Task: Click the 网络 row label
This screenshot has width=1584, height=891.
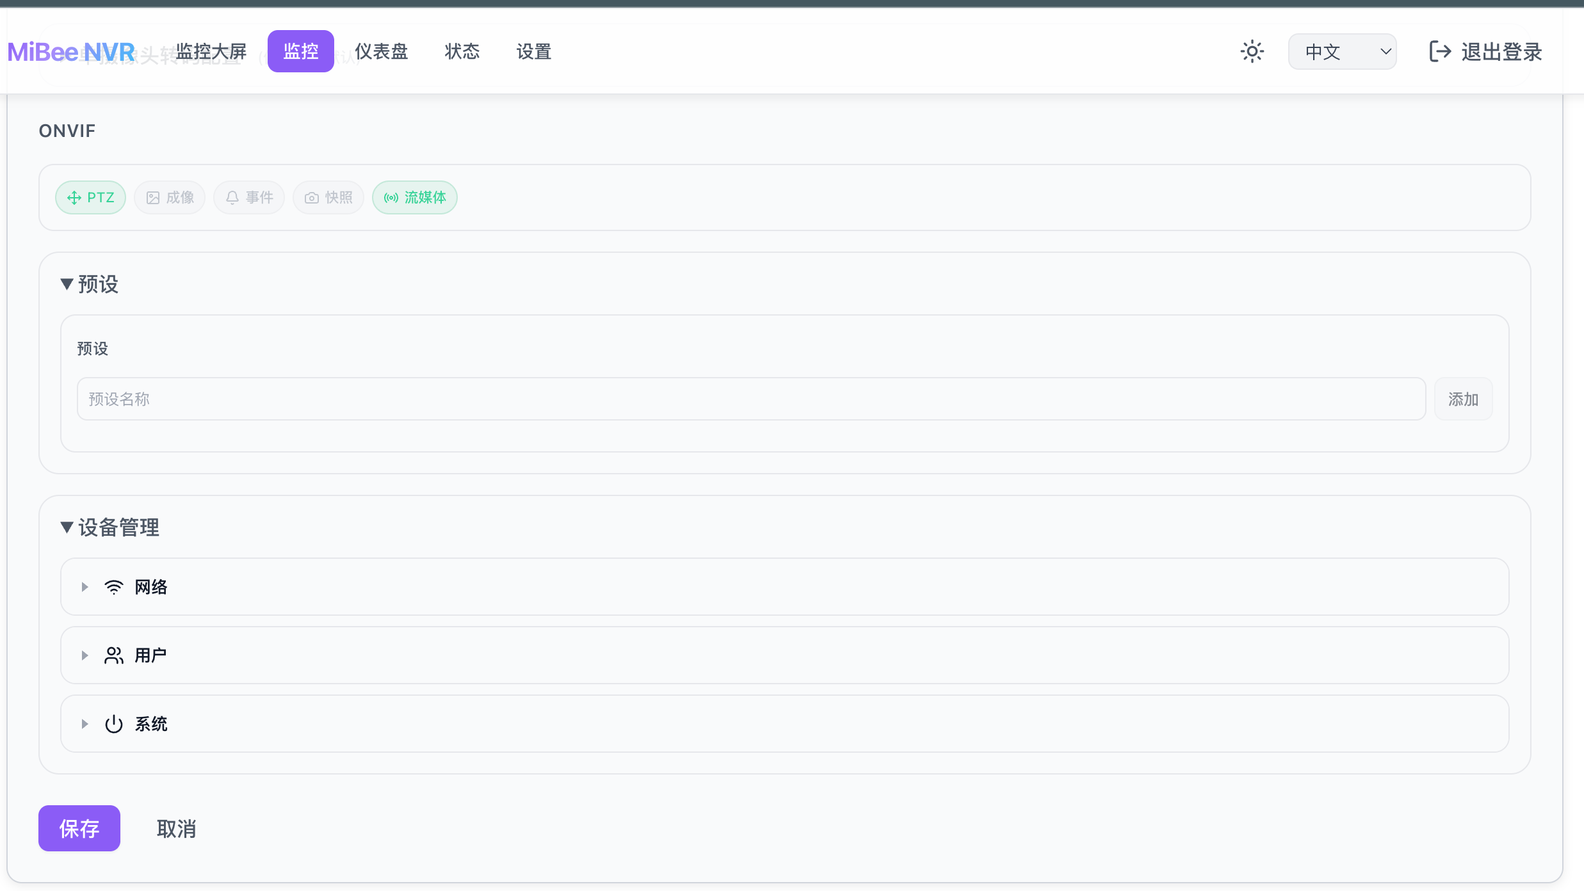Action: [151, 587]
